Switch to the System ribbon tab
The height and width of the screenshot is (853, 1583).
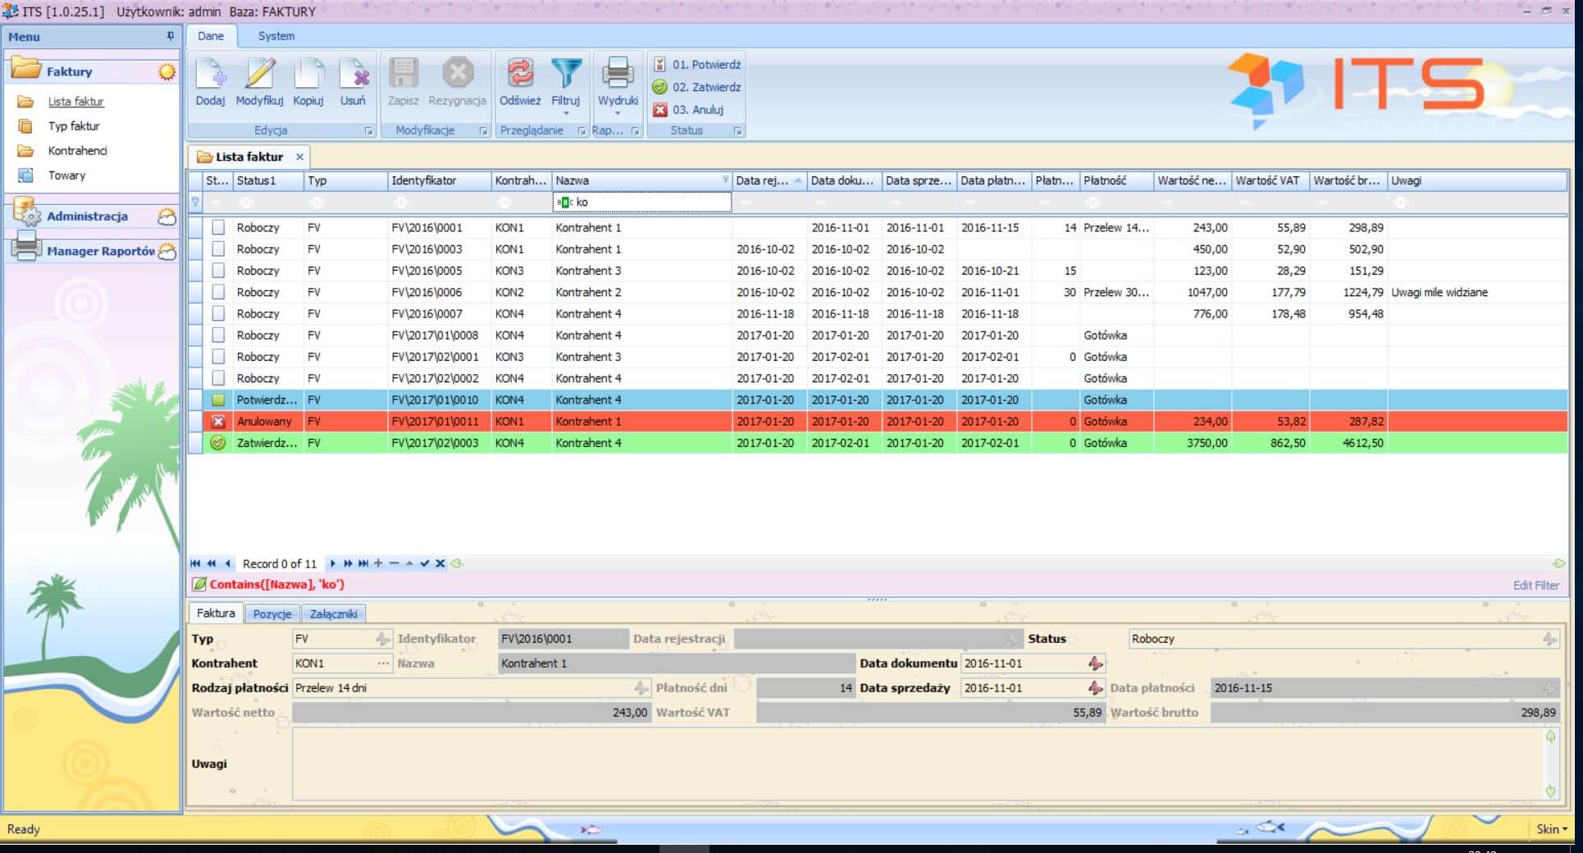click(x=276, y=36)
